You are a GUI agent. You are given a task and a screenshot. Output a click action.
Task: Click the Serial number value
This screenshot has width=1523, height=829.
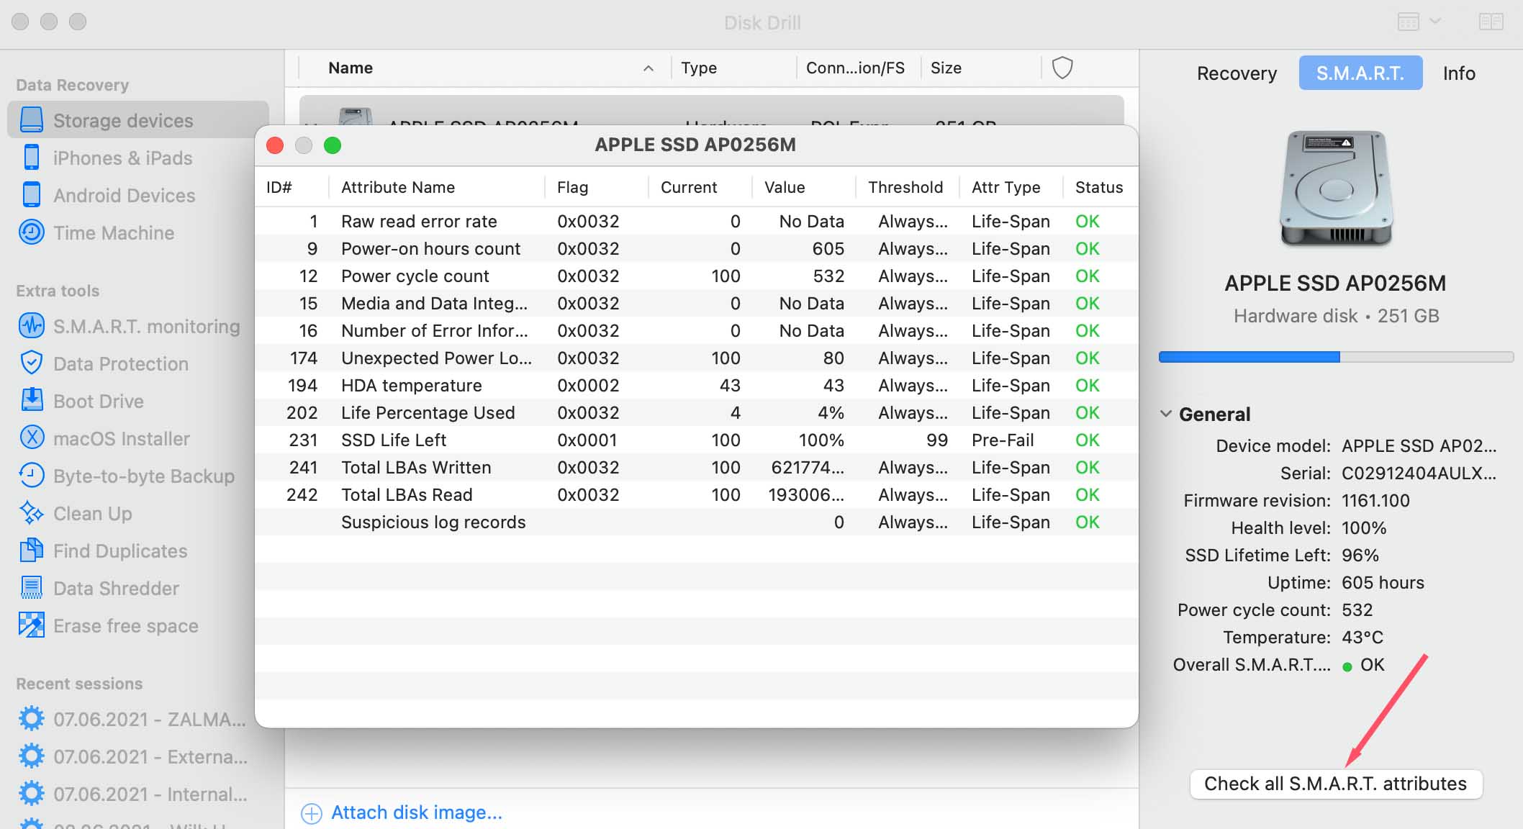click(1419, 473)
